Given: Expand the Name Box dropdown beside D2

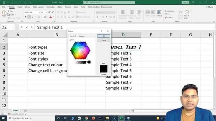Looking at the screenshot, I should click(13, 27).
